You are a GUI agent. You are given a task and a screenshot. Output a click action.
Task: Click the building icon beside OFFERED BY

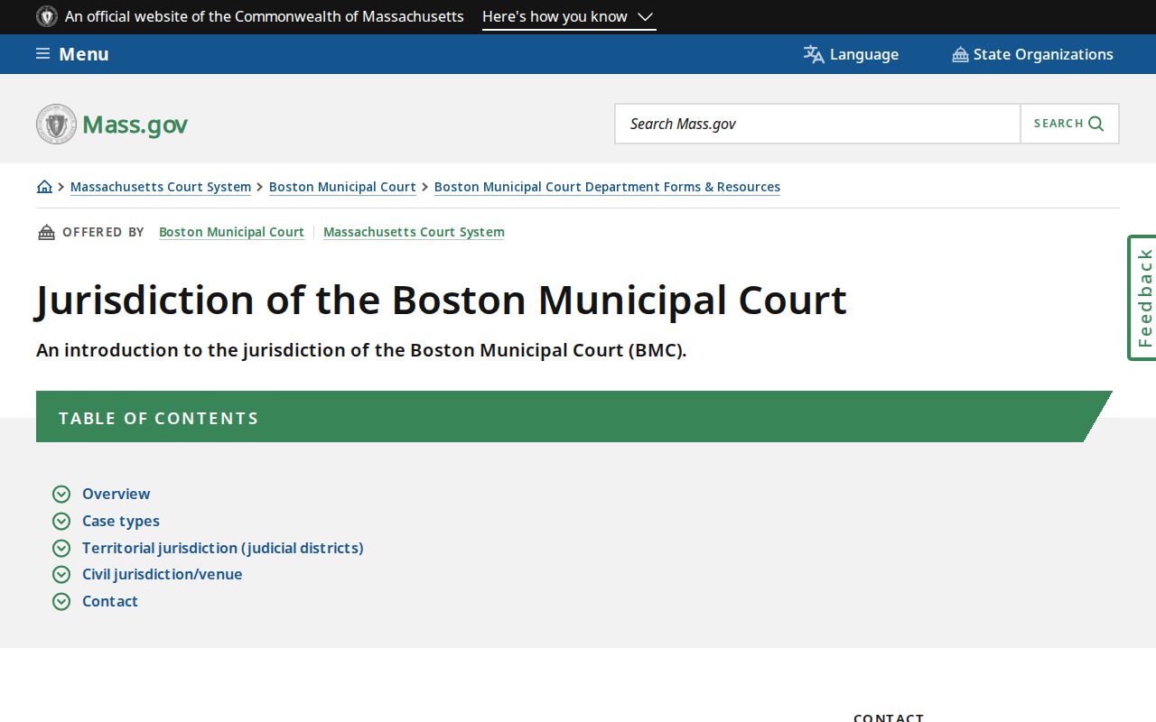pos(46,232)
